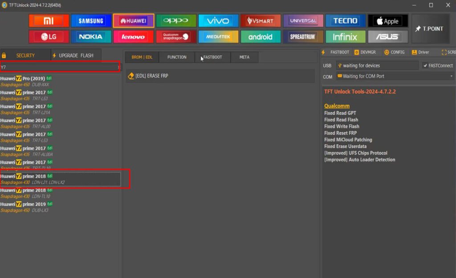Select the MediaTek brand tile
The height and width of the screenshot is (278, 456).
coord(218,37)
